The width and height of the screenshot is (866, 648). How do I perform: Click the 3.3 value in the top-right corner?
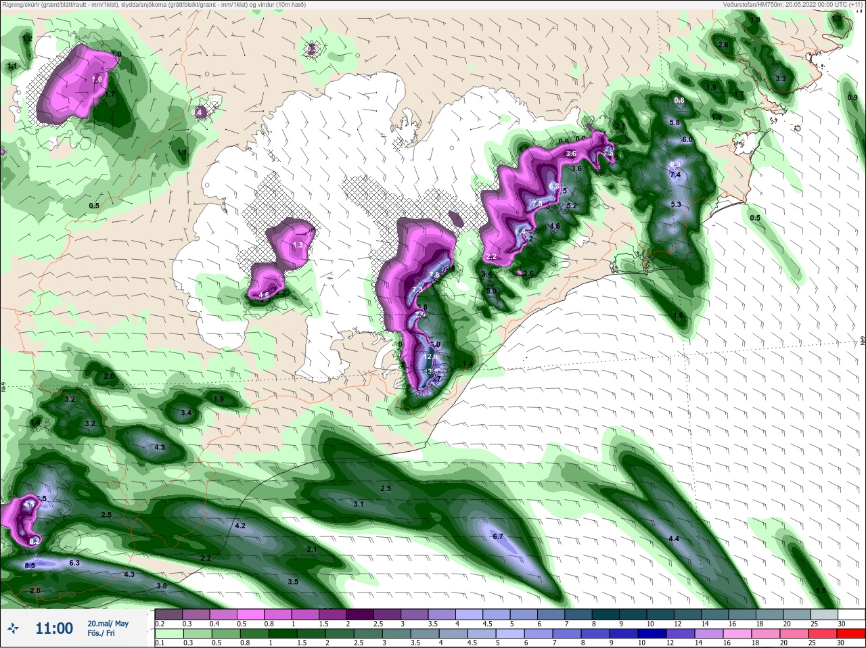781,79
